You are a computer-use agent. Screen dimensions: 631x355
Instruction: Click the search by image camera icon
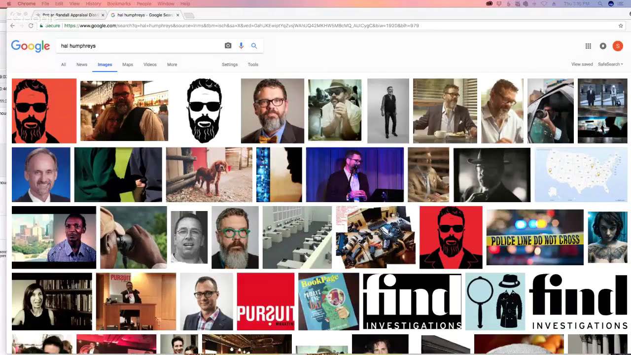[x=228, y=46]
